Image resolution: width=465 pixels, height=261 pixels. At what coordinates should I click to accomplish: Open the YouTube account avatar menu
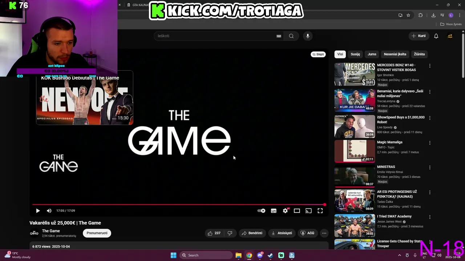(x=450, y=36)
